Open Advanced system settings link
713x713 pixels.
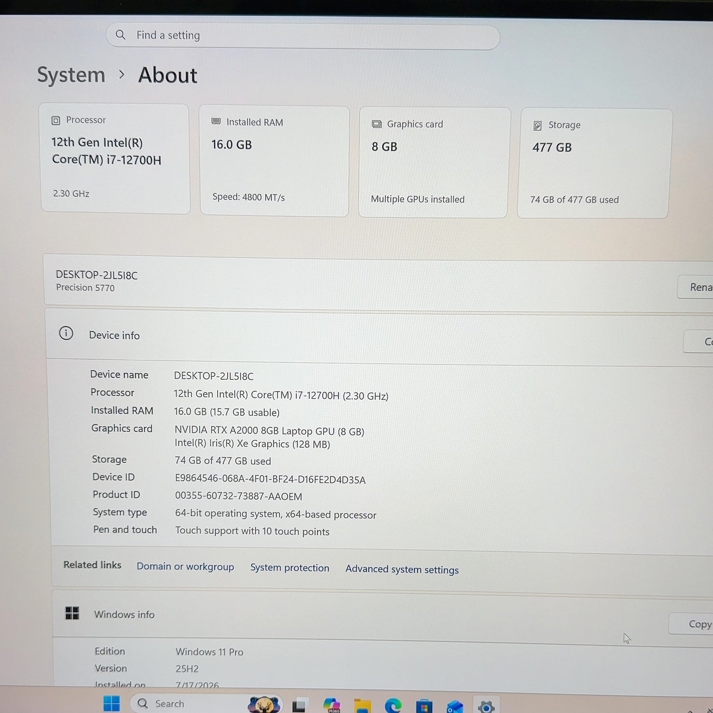[402, 569]
